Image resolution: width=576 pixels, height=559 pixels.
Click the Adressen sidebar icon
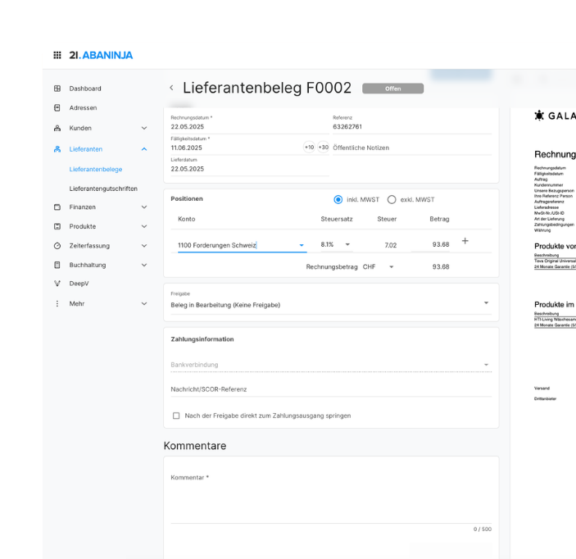click(x=57, y=107)
